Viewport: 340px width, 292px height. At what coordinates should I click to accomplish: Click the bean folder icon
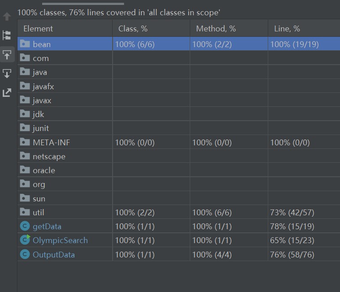point(25,44)
